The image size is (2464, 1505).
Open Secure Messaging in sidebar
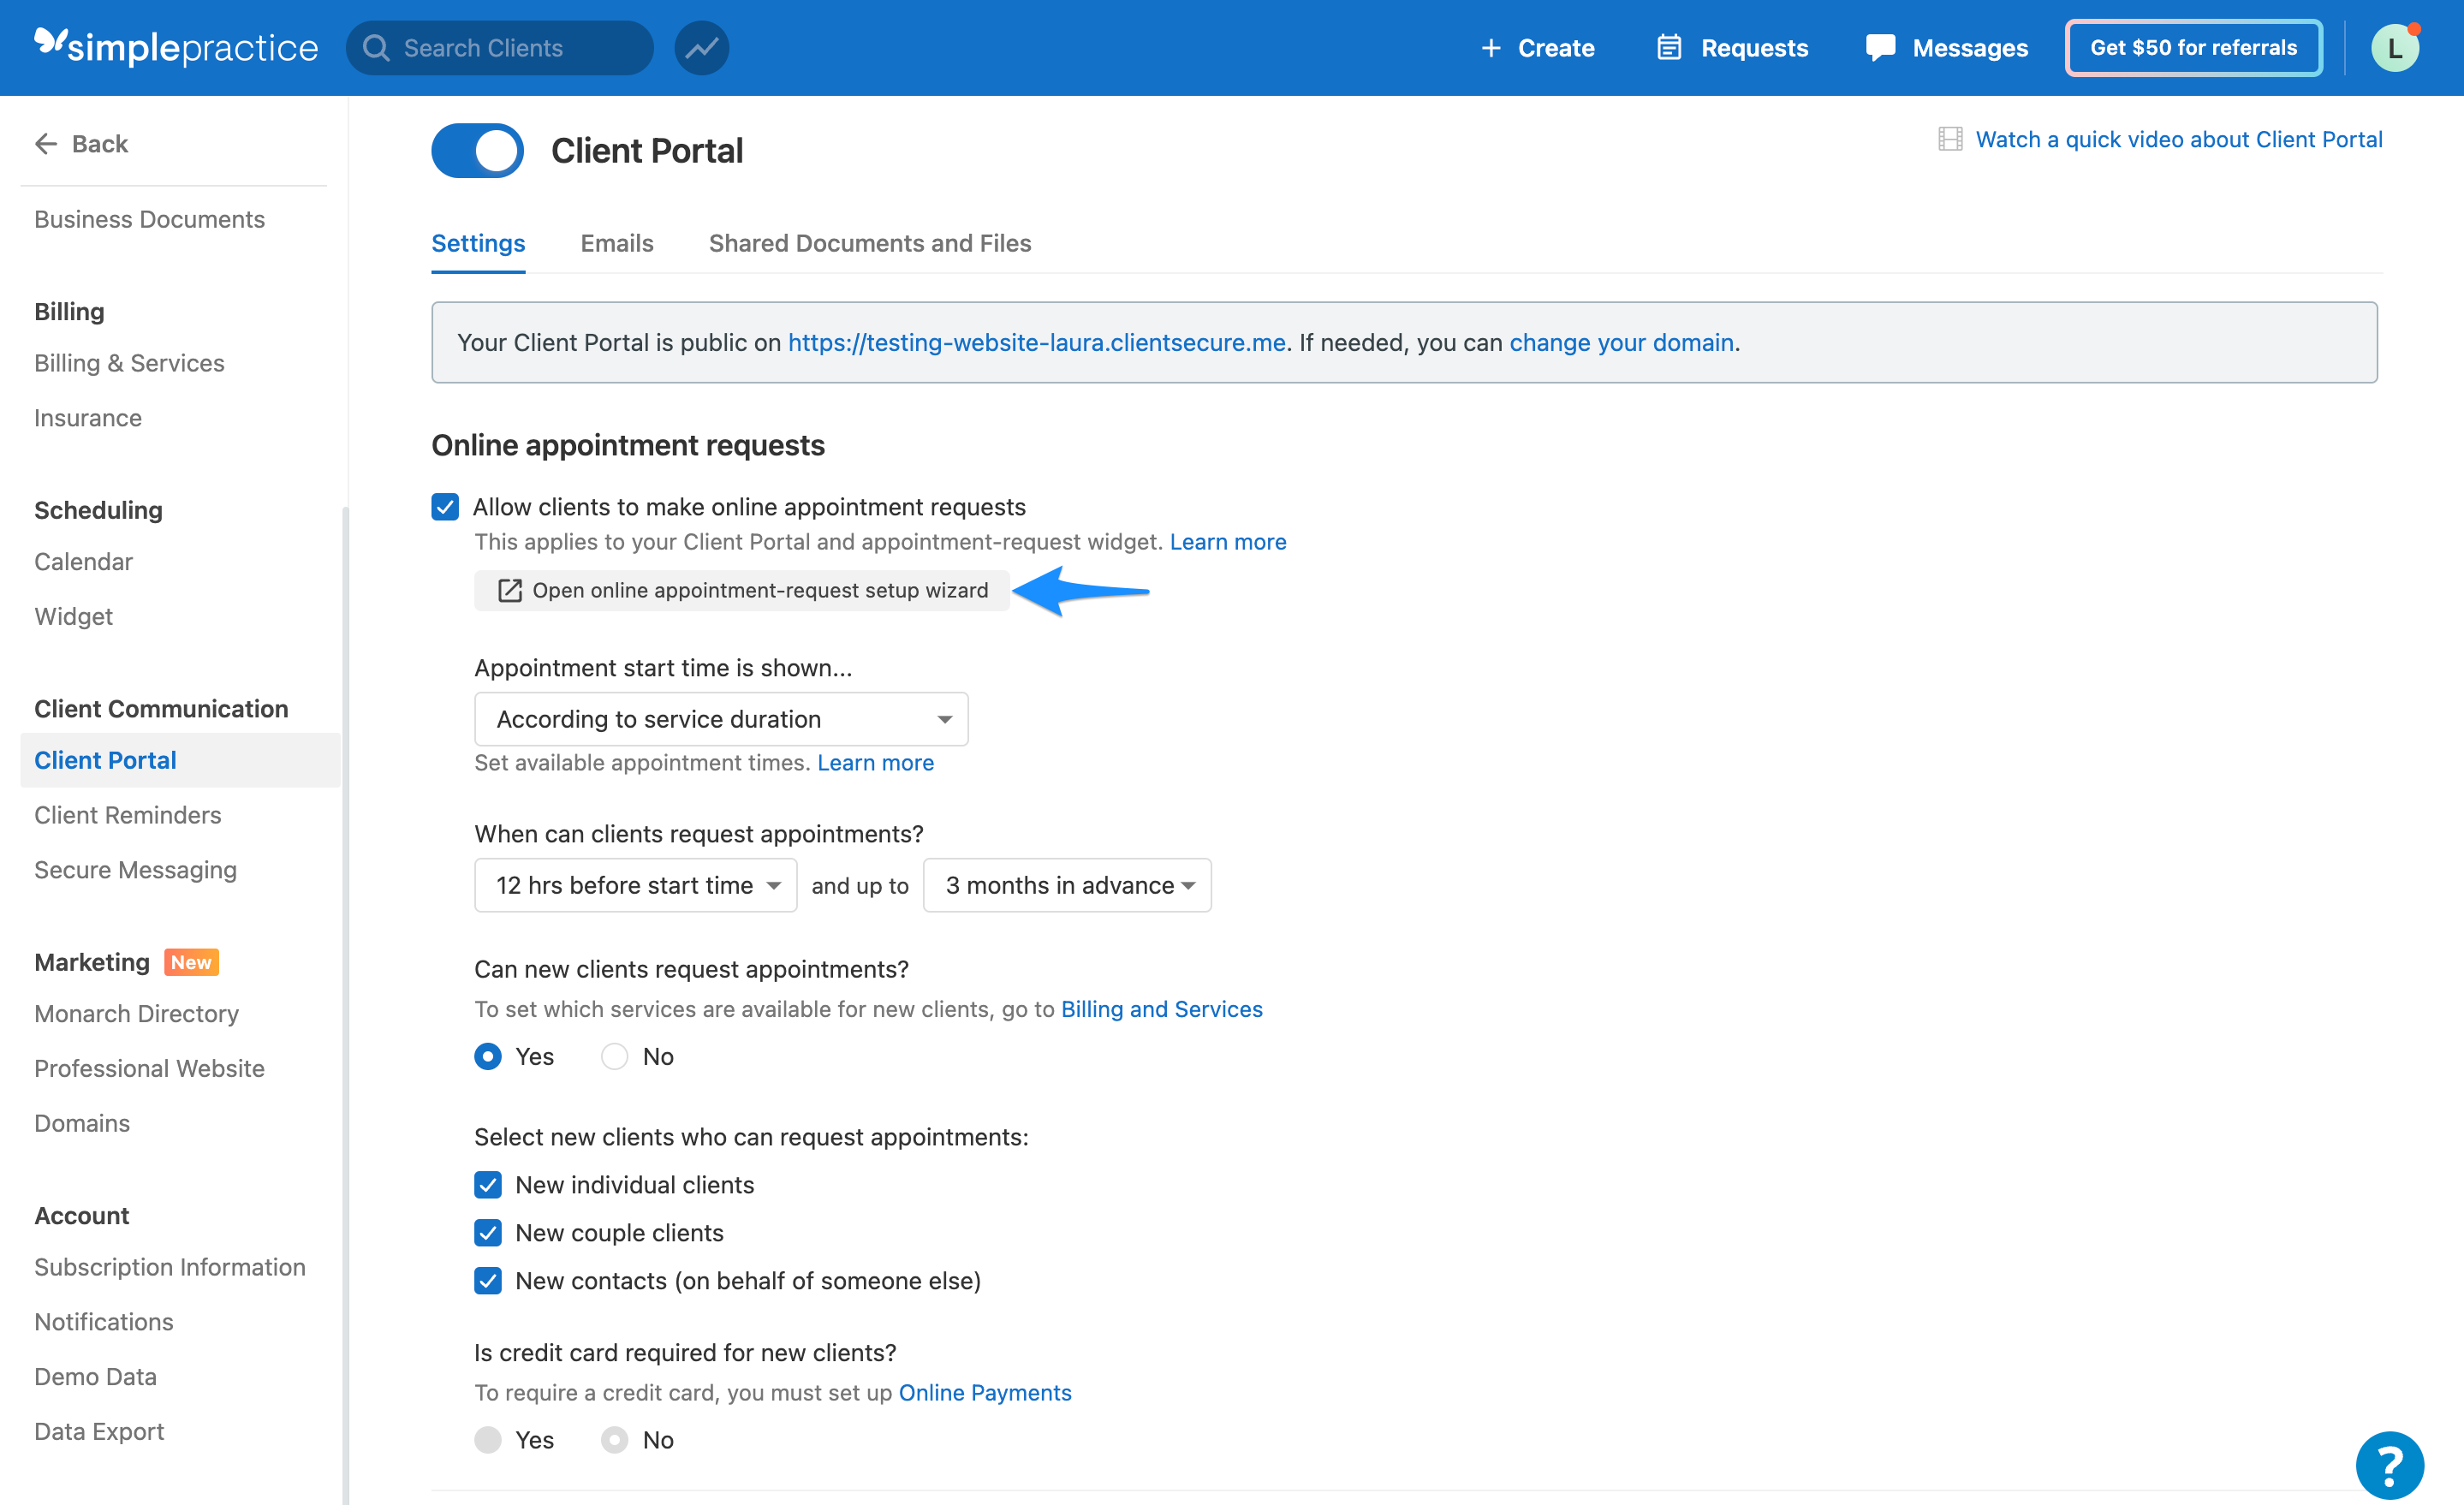point(135,870)
